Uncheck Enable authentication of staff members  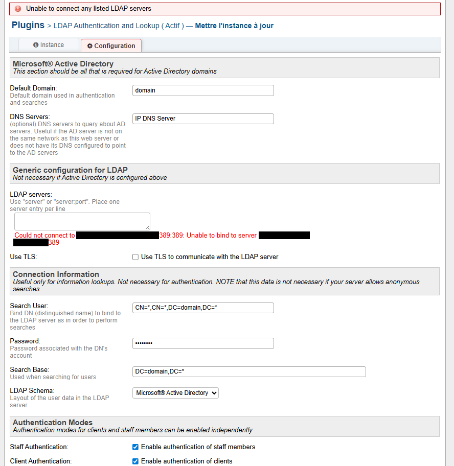[135, 447]
